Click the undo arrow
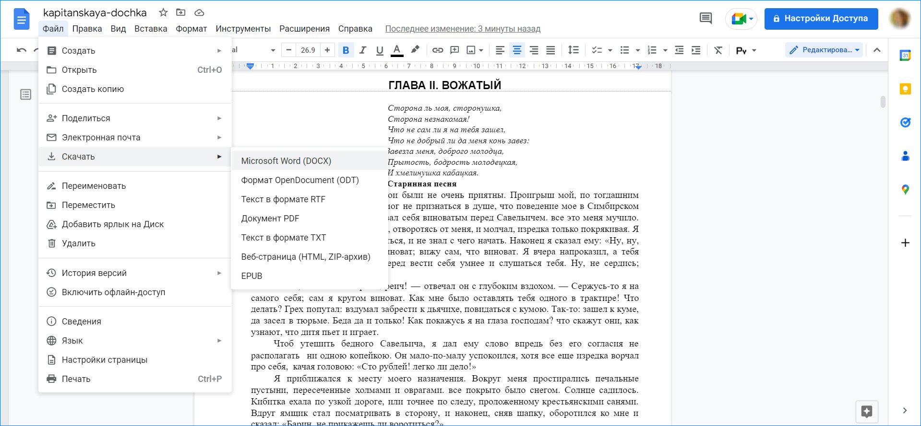921x426 pixels. pos(21,50)
